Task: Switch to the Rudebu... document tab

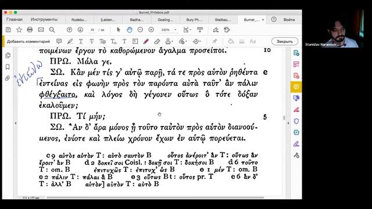Action: coord(79,20)
